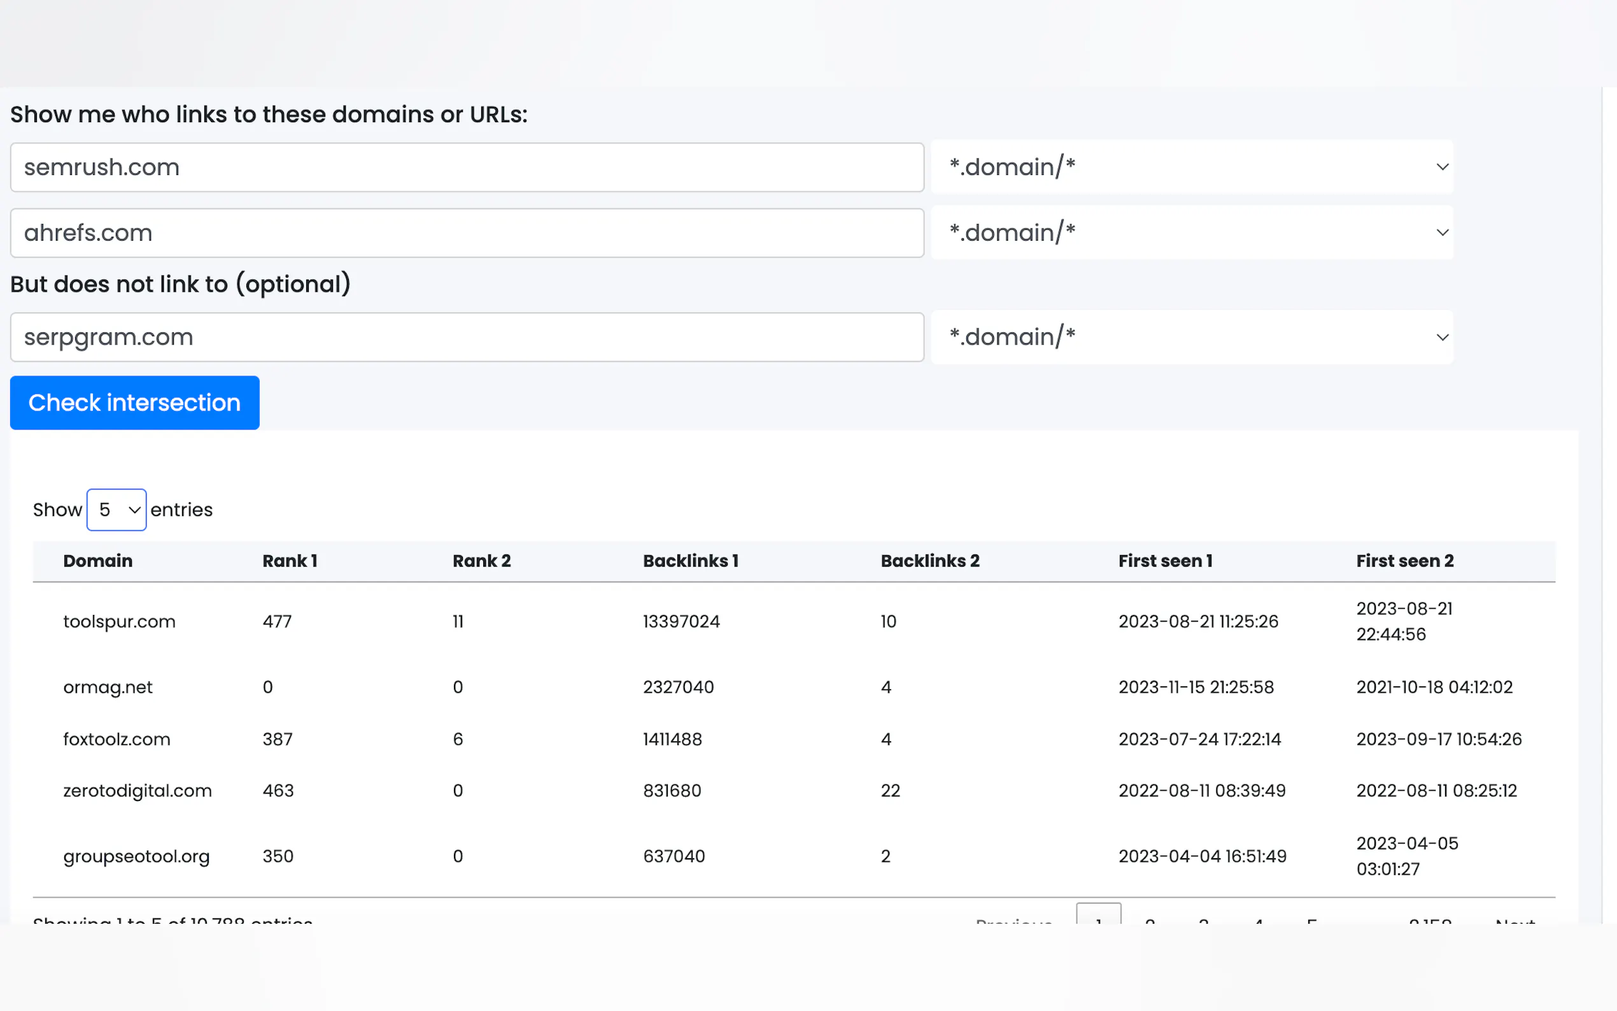This screenshot has height=1011, width=1617.
Task: Open the Show entries count selector
Action: point(117,509)
